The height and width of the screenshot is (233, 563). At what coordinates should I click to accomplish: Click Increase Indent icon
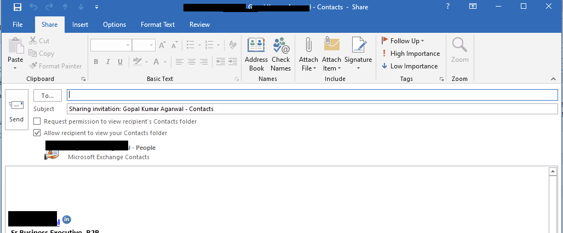(x=233, y=62)
